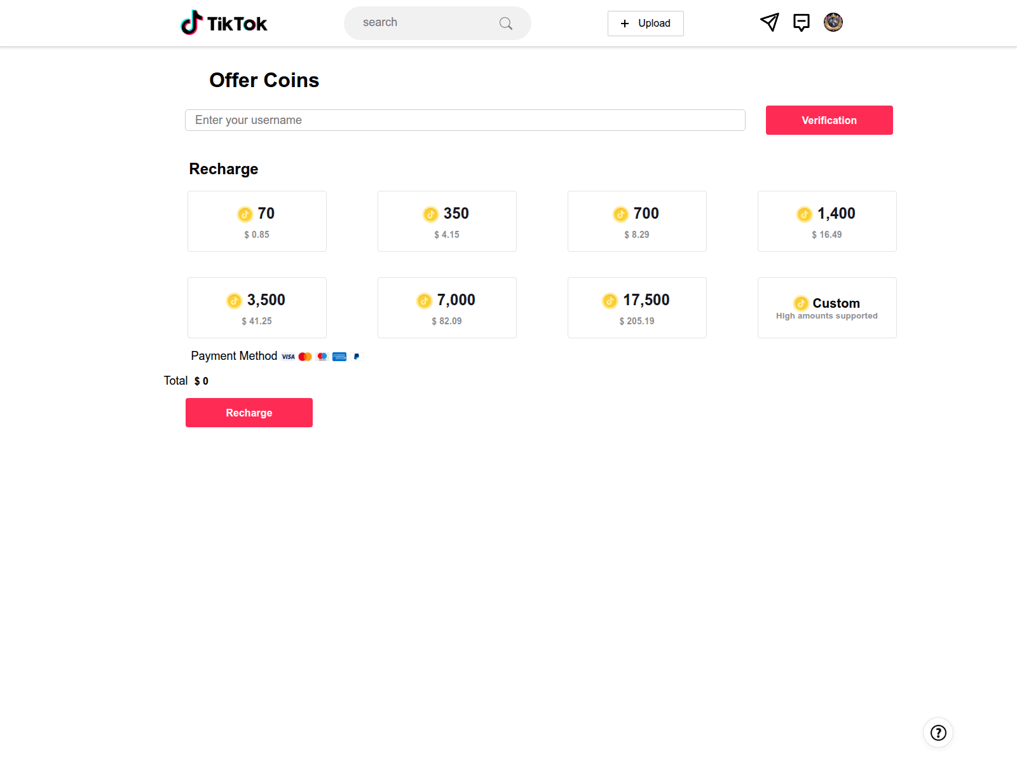Click the TikTok logo

click(224, 23)
